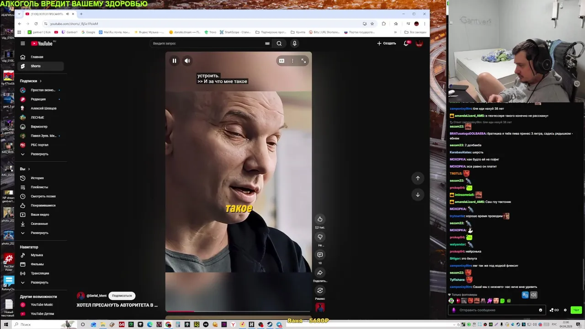Seek on the Shorts progress bar
The width and height of the screenshot is (585, 329).
click(239, 311)
